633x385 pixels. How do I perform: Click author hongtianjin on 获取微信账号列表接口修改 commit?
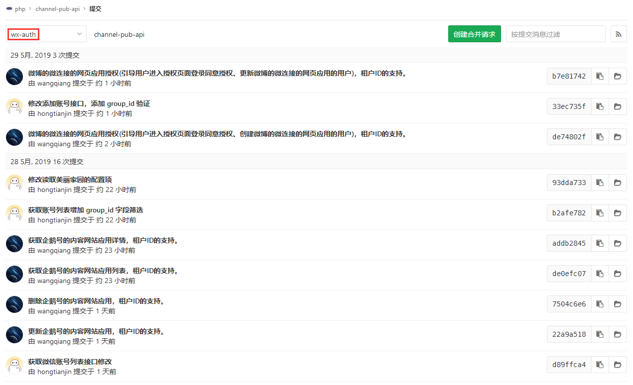[54, 372]
